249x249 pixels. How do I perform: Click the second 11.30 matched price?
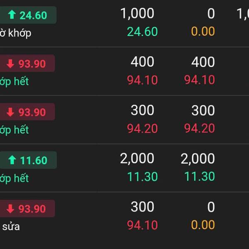tap(200, 176)
